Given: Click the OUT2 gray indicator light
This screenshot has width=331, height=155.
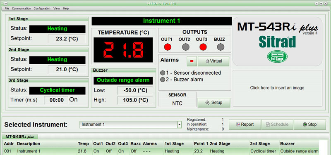Looking at the screenshot, I should pos(185,47).
